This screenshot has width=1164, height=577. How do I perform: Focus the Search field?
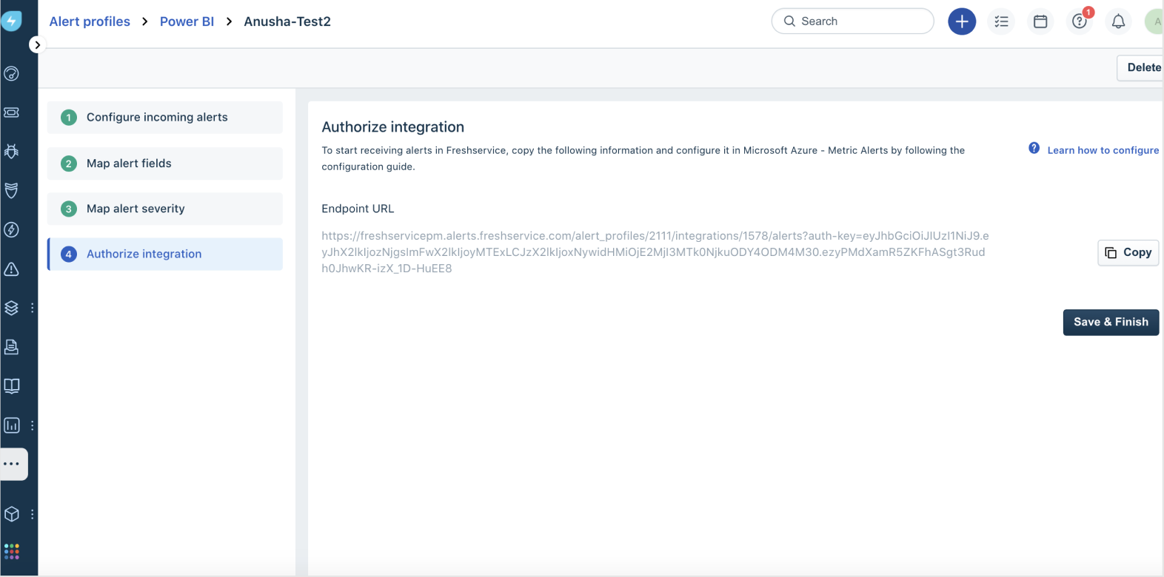pyautogui.click(x=853, y=21)
